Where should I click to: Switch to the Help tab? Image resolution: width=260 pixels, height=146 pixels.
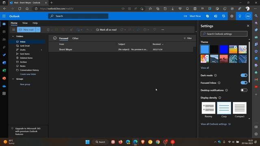35,23
